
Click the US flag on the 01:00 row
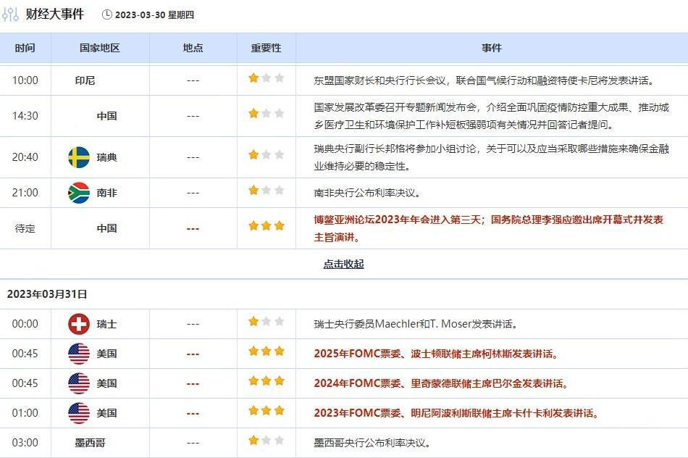[81, 413]
